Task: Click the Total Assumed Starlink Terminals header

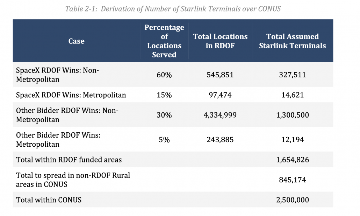Action: click(293, 41)
